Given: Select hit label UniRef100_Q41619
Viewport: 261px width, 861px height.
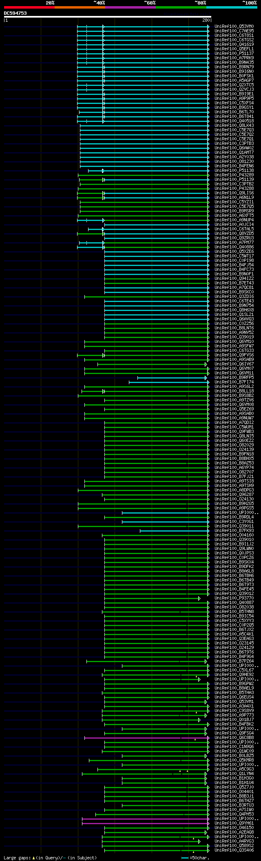Looking at the screenshot, I should point(234,44).
